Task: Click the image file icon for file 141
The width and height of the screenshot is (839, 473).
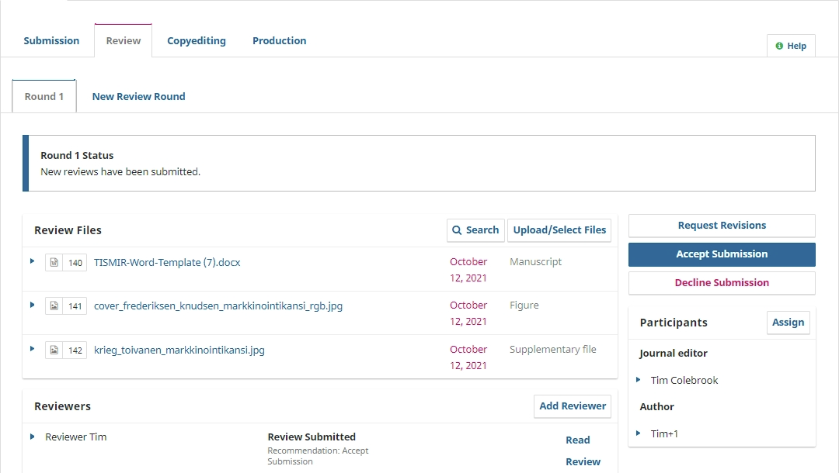Action: 54,306
